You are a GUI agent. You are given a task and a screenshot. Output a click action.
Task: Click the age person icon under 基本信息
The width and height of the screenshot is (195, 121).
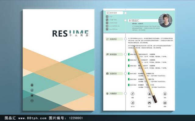tap(107, 16)
